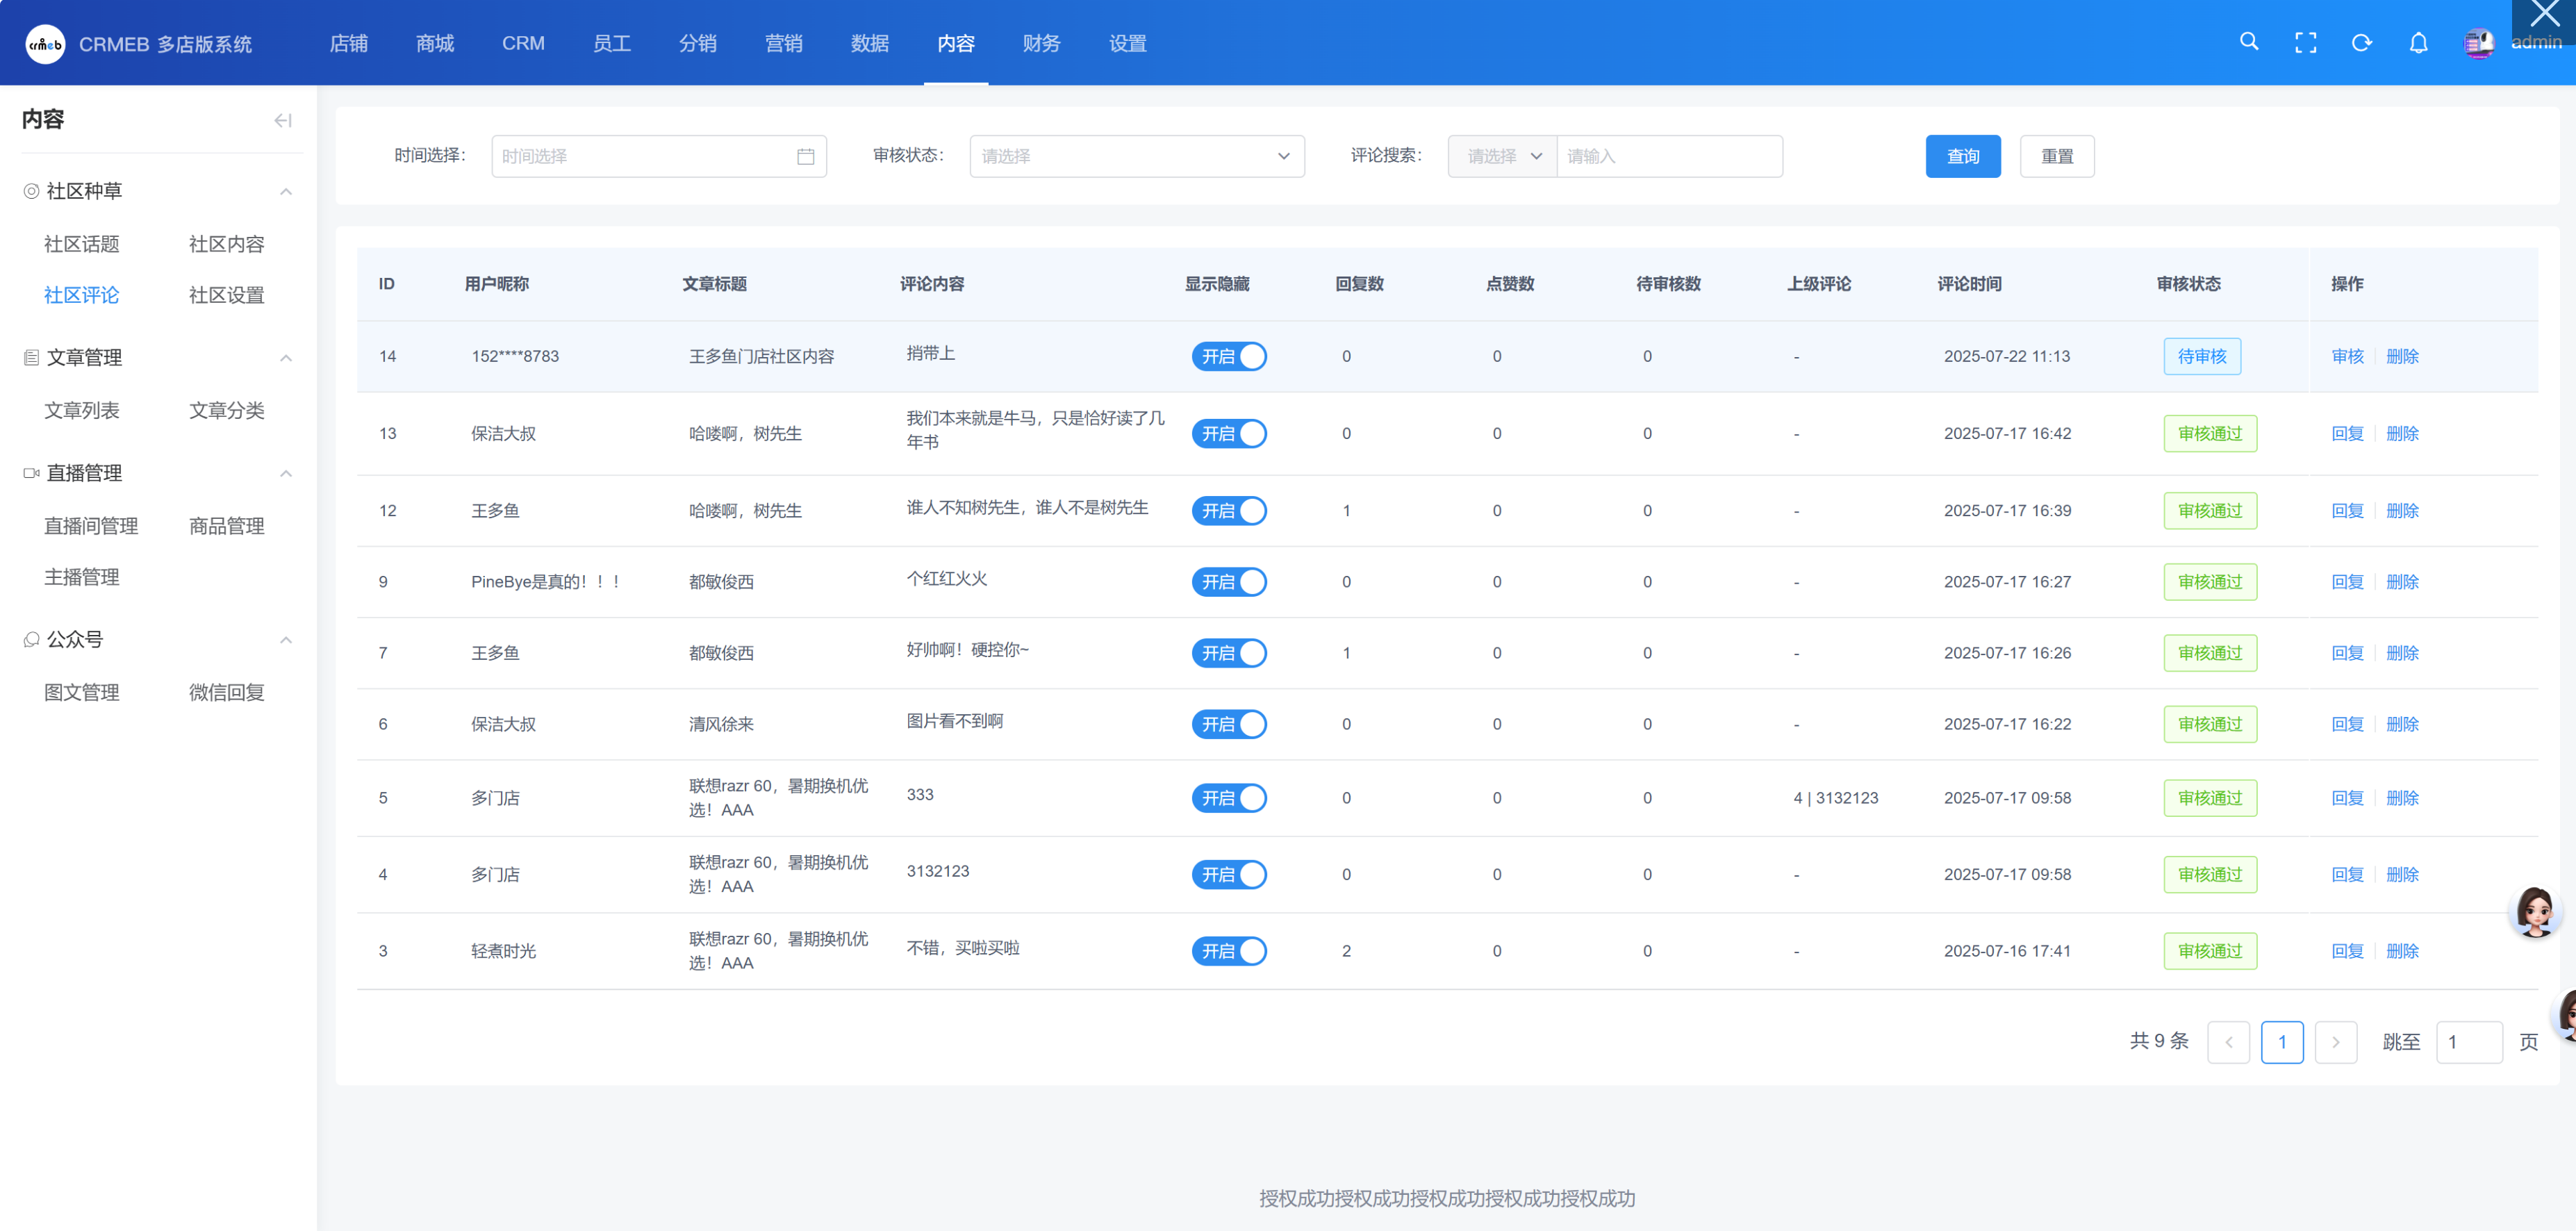Toggle 显示隐藏 switch for ID 9

(x=1228, y=581)
